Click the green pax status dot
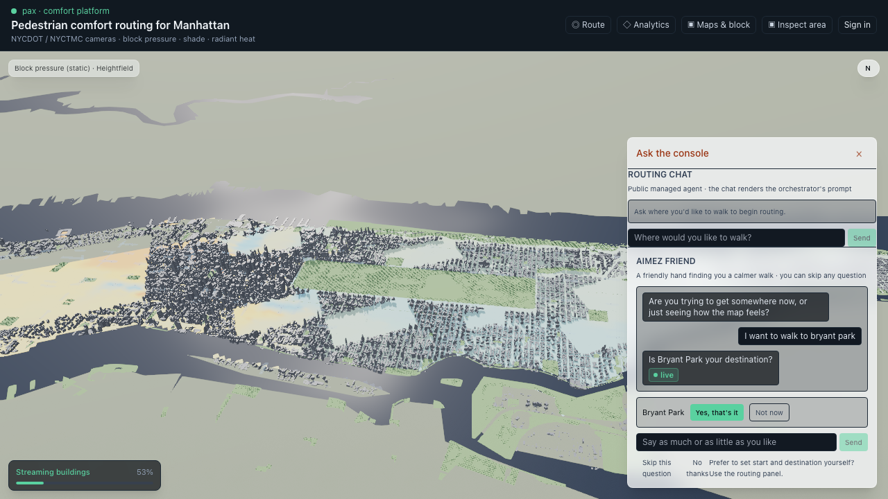The height and width of the screenshot is (499, 888). tap(14, 11)
